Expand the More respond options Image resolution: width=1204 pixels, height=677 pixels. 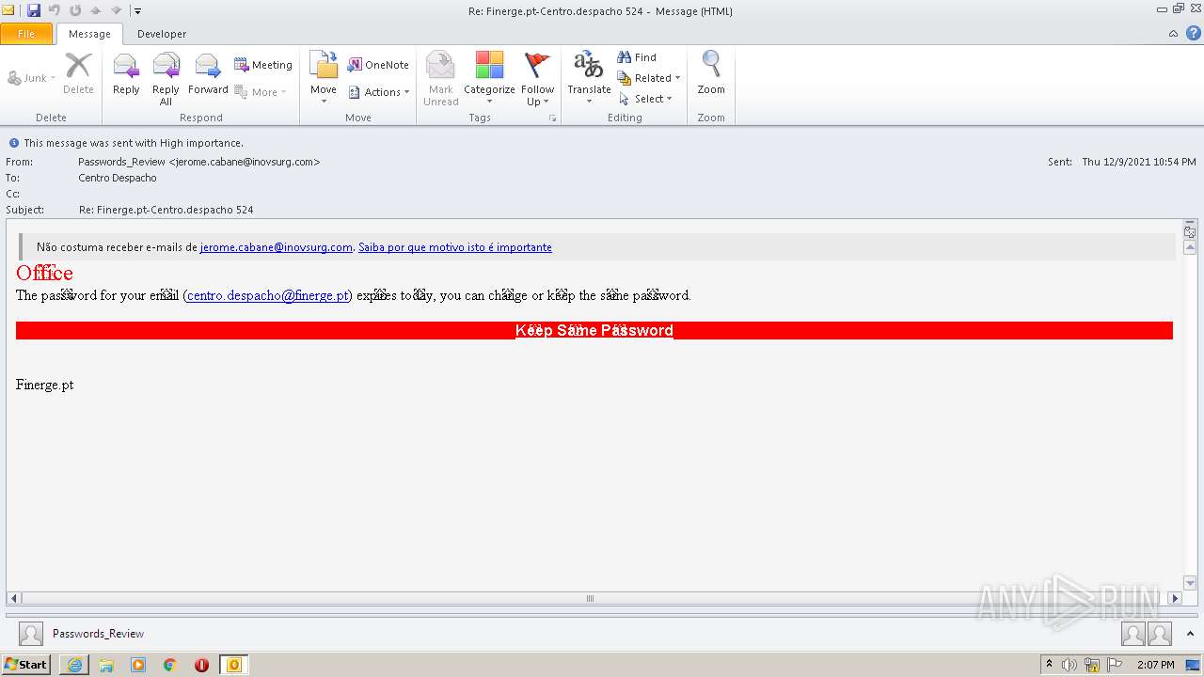[261, 92]
